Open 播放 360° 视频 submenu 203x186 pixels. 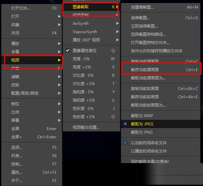coord(92,40)
